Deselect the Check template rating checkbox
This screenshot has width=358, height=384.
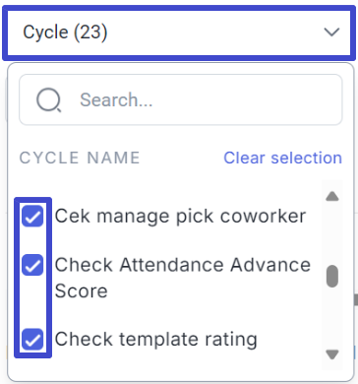[32, 339]
